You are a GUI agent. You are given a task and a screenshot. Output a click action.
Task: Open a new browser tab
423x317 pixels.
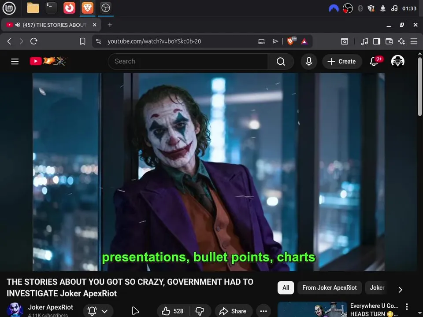110,25
